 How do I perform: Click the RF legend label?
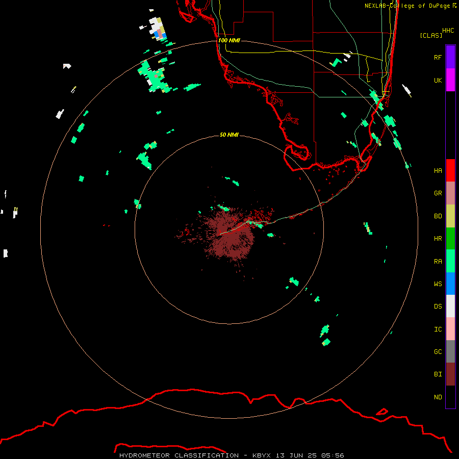[x=438, y=58]
